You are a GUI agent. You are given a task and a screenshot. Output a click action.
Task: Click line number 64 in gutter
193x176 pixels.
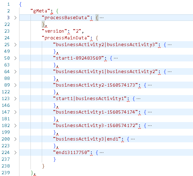click(x=7, y=72)
